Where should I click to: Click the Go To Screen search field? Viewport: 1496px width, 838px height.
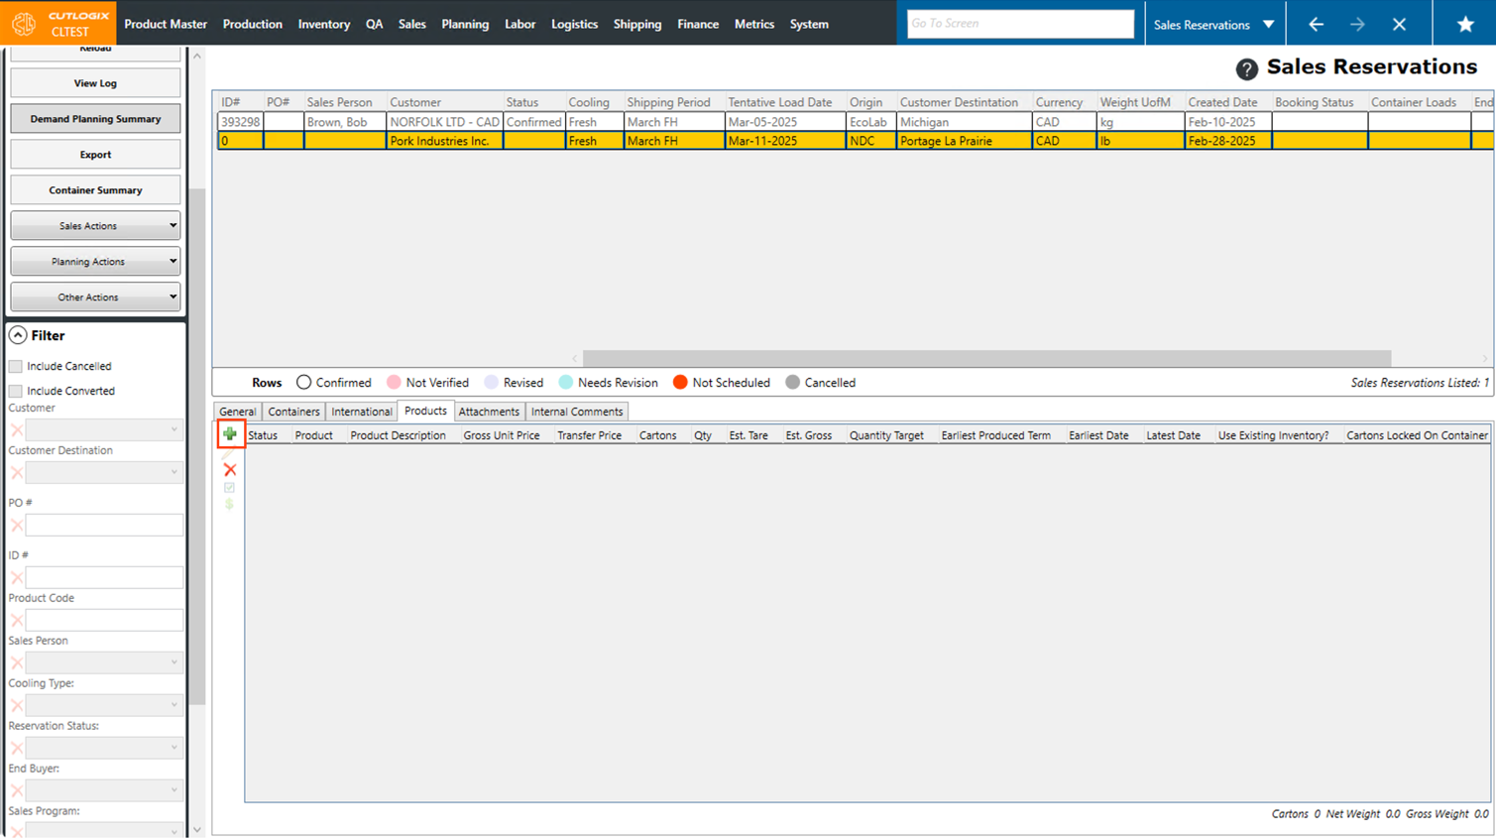pyautogui.click(x=1019, y=24)
